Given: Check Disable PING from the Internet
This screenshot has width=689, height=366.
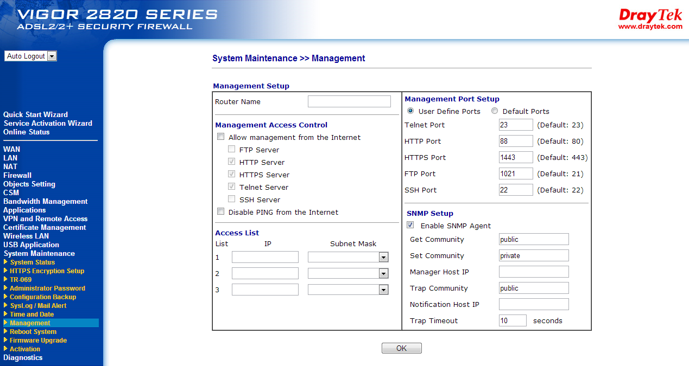Looking at the screenshot, I should click(220, 212).
